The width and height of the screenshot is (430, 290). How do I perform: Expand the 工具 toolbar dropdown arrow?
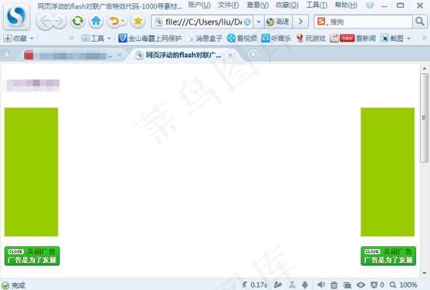(x=109, y=38)
